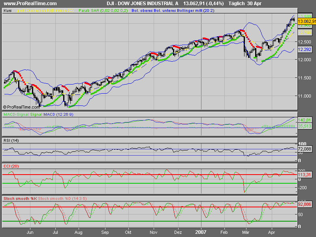
Task: Click the Feb month label on the time axis
Action: [224, 232]
